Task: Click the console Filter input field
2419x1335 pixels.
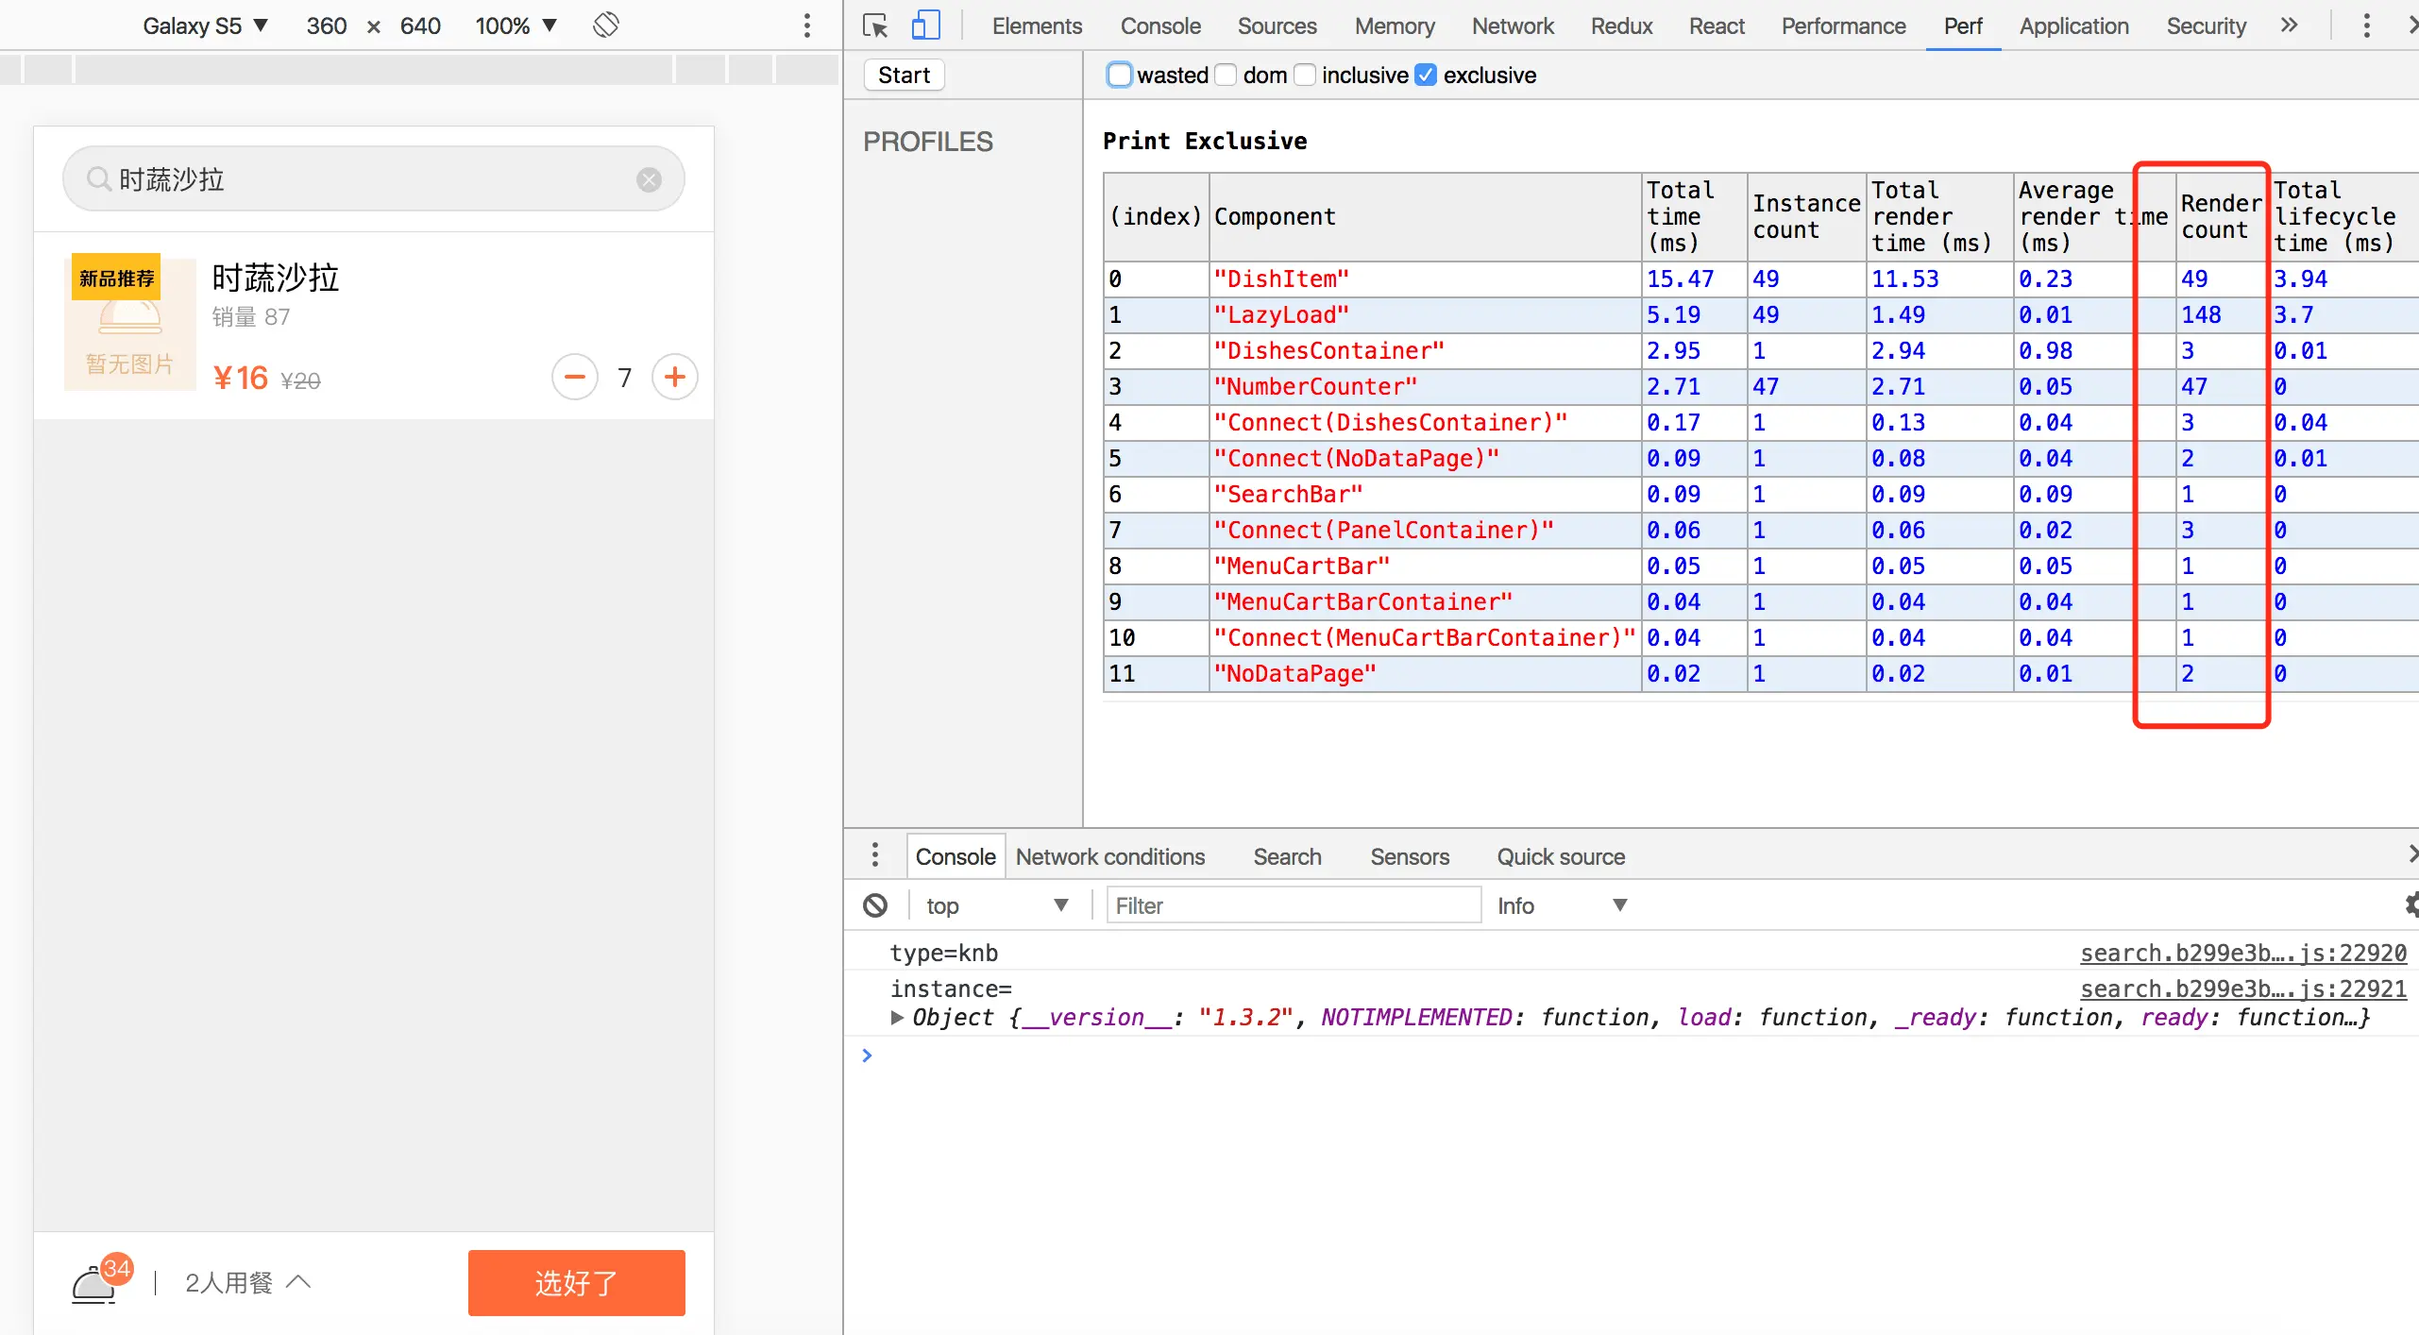Action: pos(1292,905)
